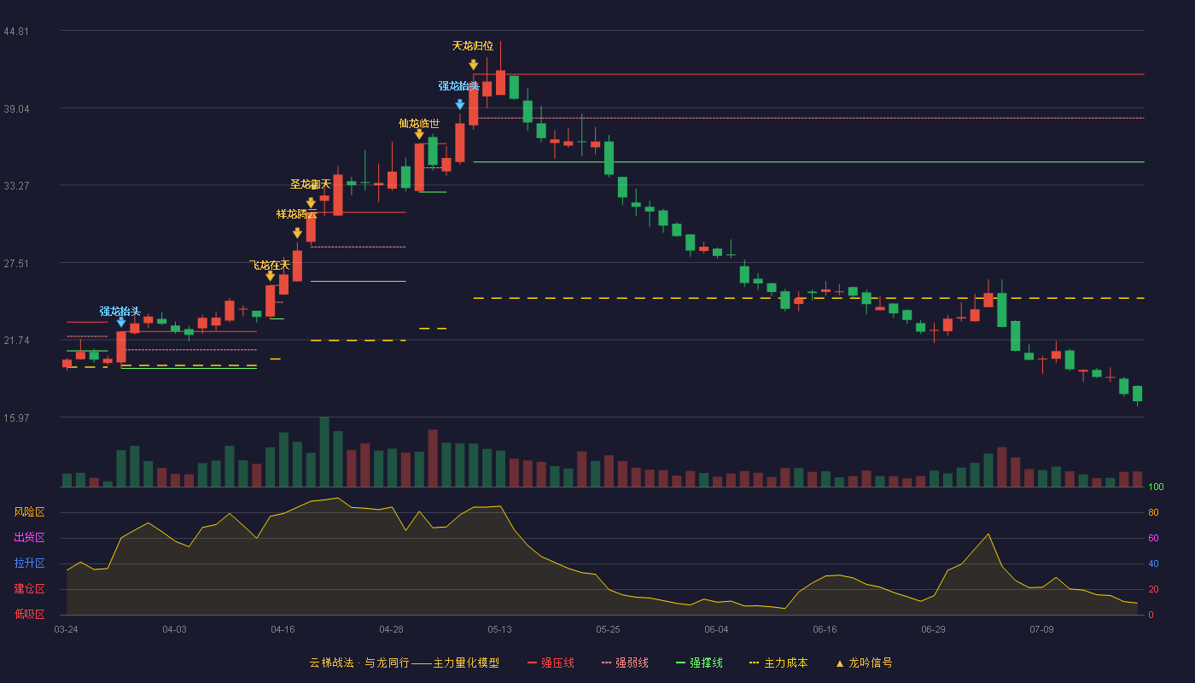Click the 39.04 price axis label

[16, 109]
